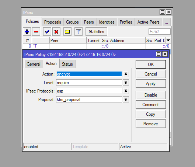Image resolution: width=195 pixels, height=167 pixels.
Task: Close the IPsec Policy dialog
Action: point(165,54)
